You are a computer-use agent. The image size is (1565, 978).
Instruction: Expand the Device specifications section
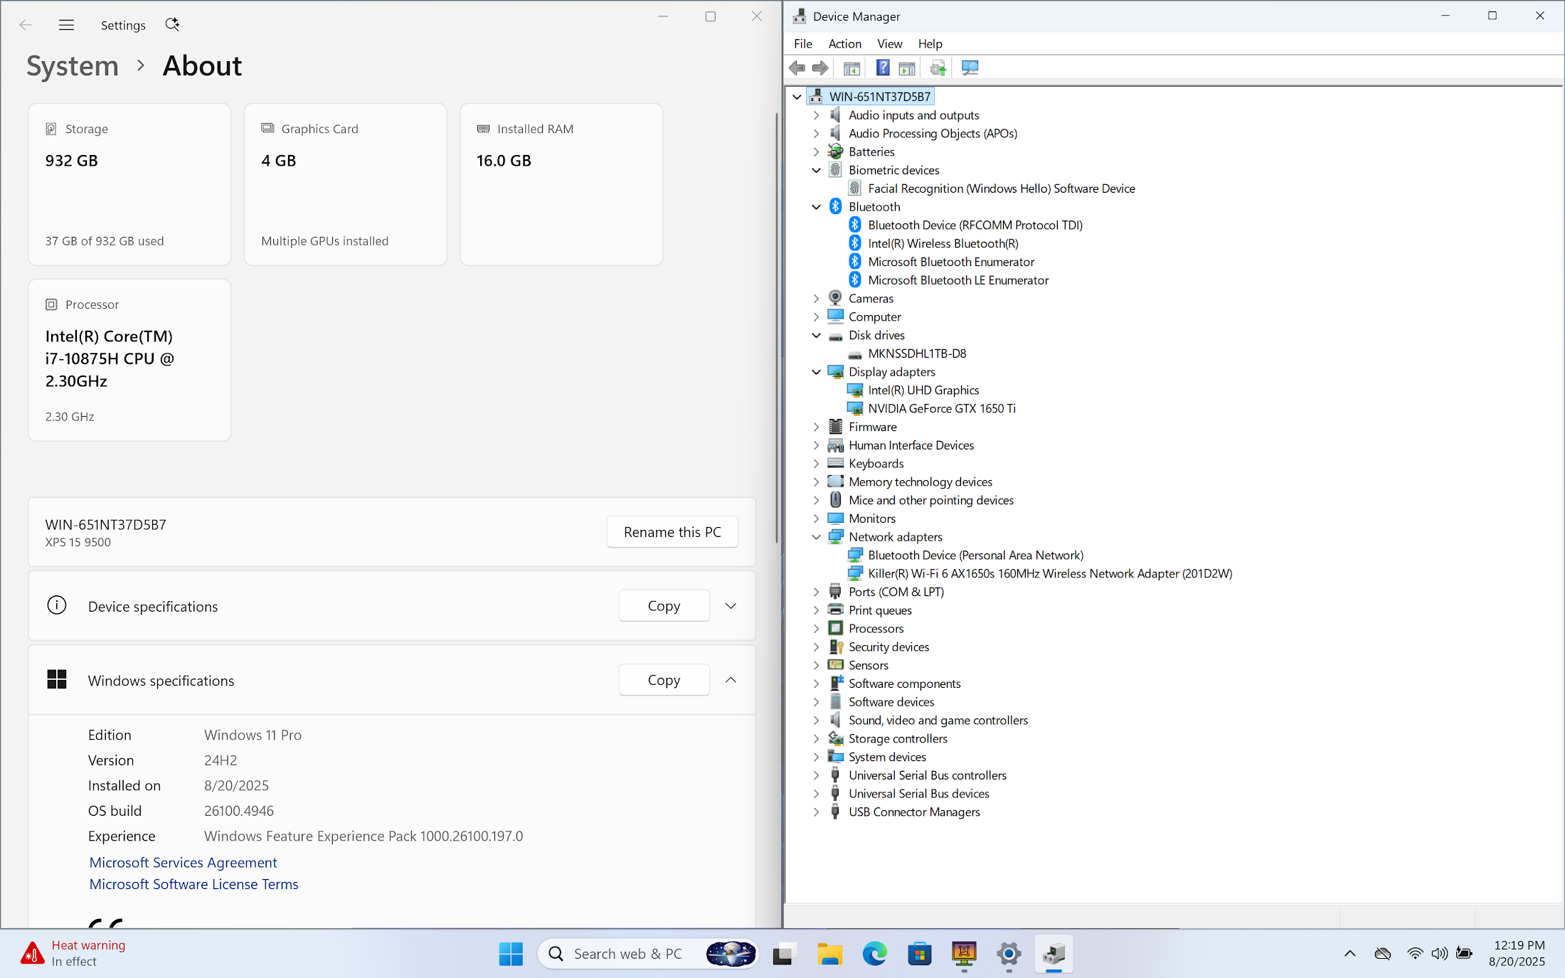tap(731, 606)
